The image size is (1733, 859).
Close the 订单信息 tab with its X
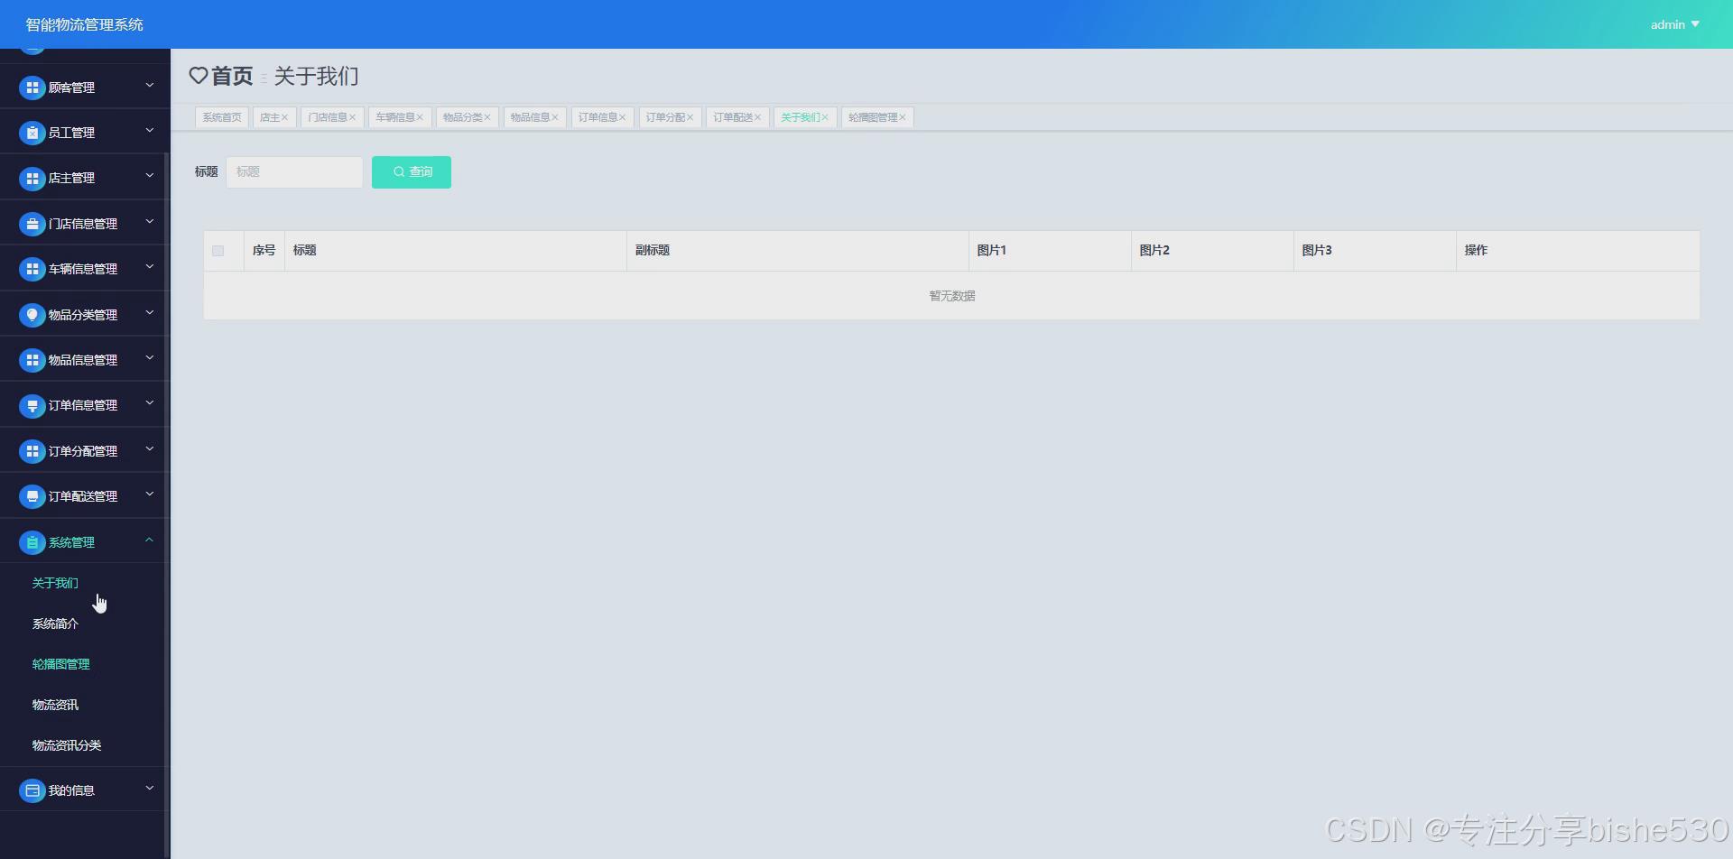pos(622,117)
